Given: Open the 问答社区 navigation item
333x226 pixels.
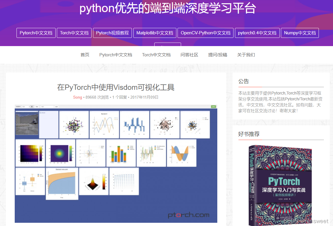Looking at the screenshot, I should 189,55.
